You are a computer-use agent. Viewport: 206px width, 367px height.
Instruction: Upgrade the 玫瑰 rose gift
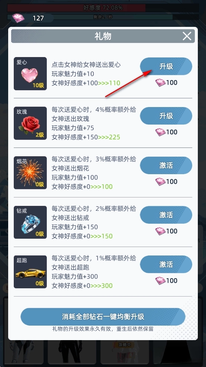[x=166, y=116]
